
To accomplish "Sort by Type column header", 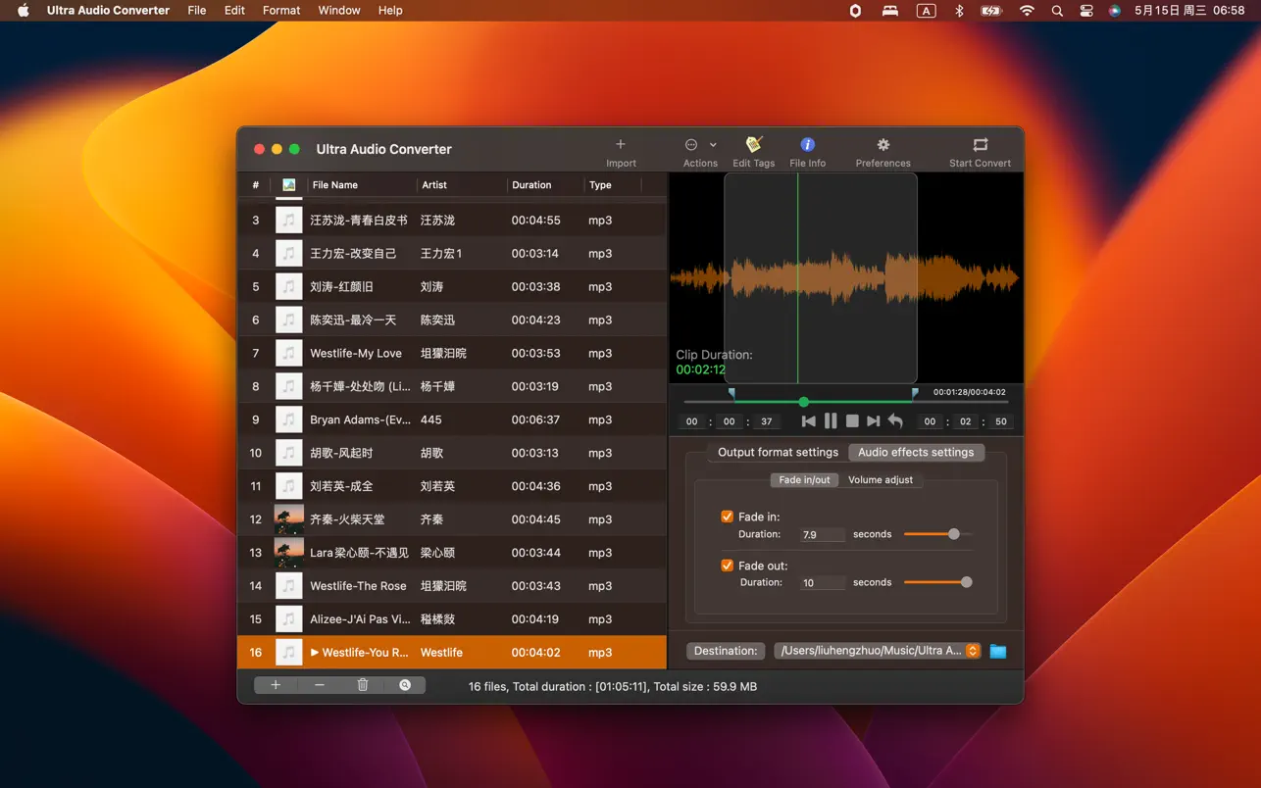I will (x=612, y=184).
